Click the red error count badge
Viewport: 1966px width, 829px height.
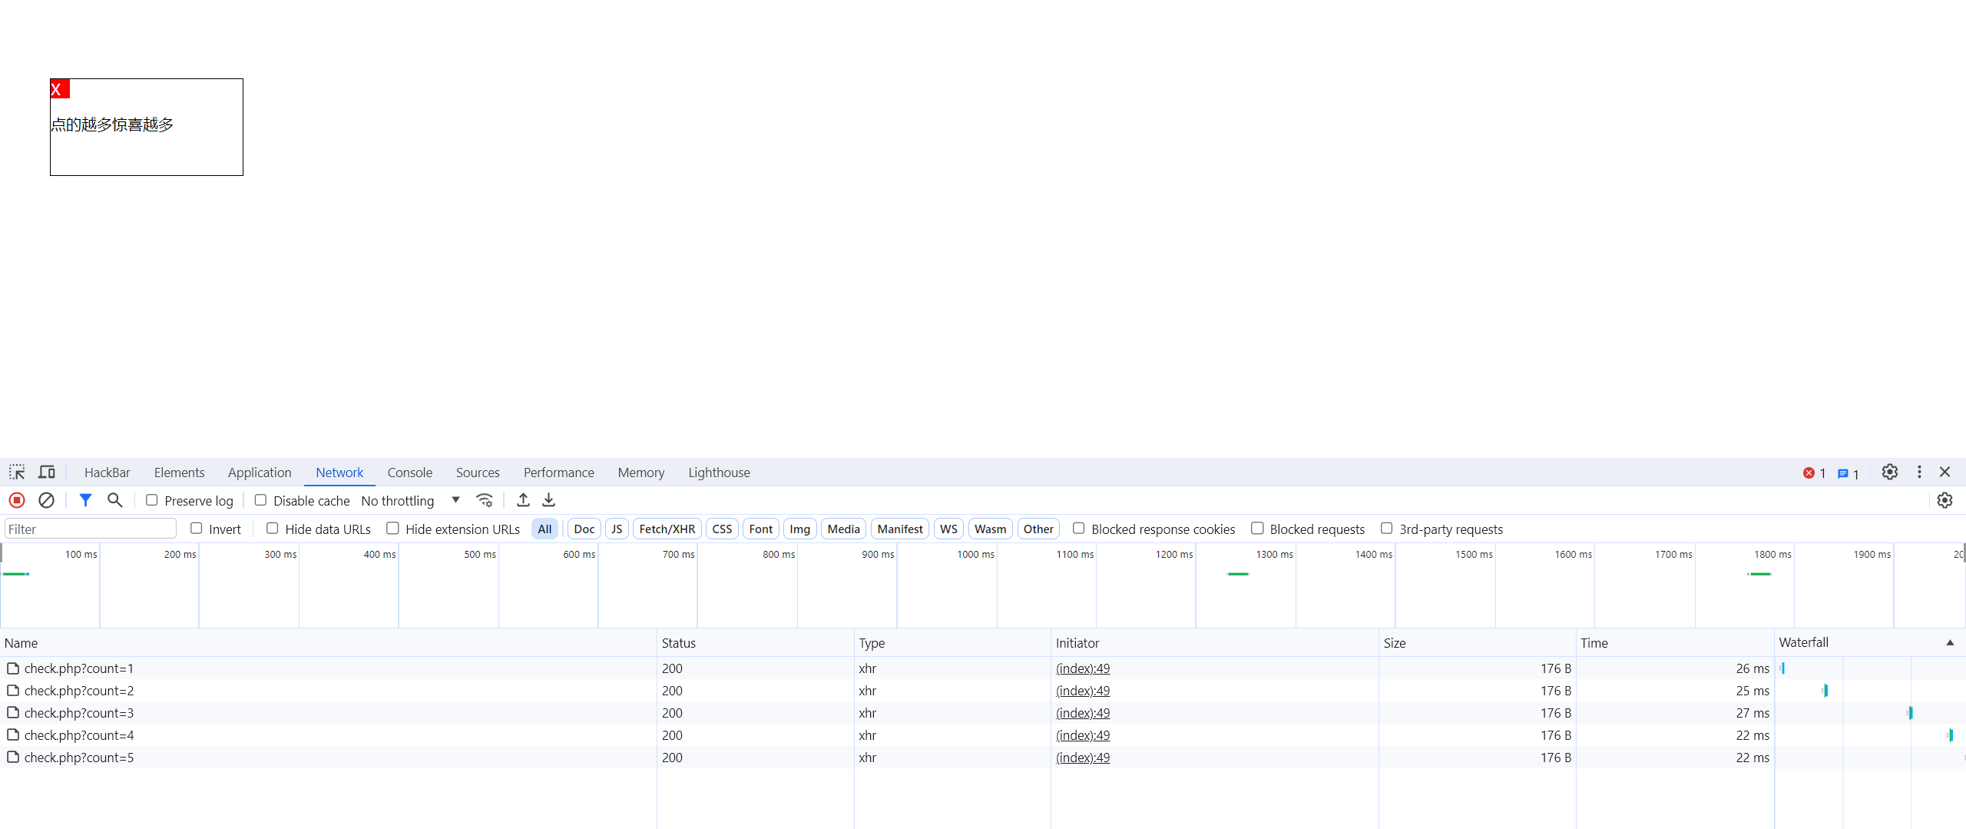pyautogui.click(x=1814, y=473)
